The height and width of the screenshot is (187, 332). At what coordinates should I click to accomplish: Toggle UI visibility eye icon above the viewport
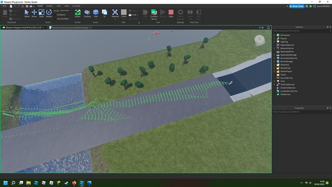click(263, 27)
